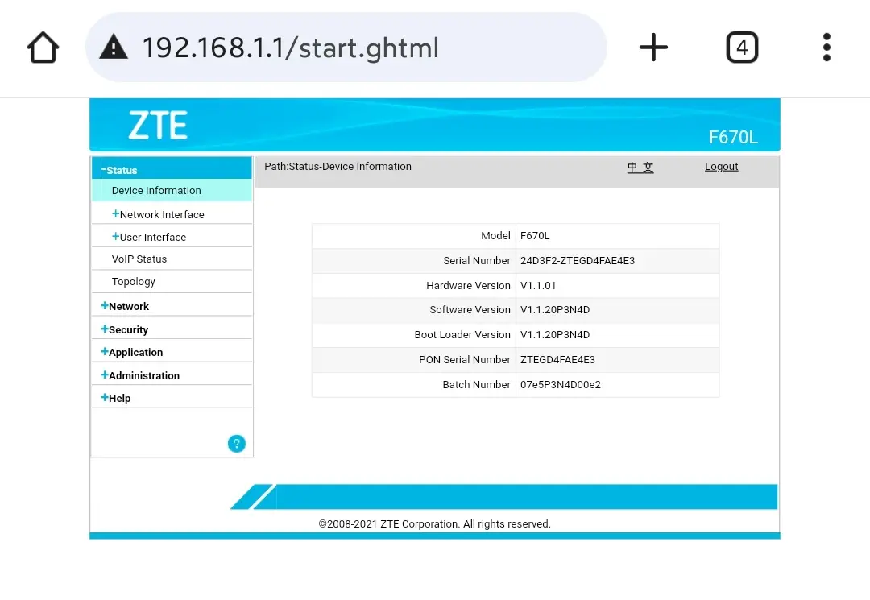Click the Logout link
This screenshot has width=870, height=600.
[x=721, y=167]
